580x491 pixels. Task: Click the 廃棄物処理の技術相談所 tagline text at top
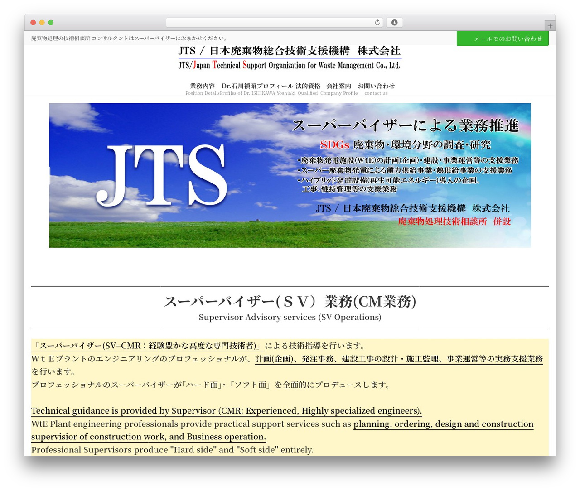tap(129, 38)
